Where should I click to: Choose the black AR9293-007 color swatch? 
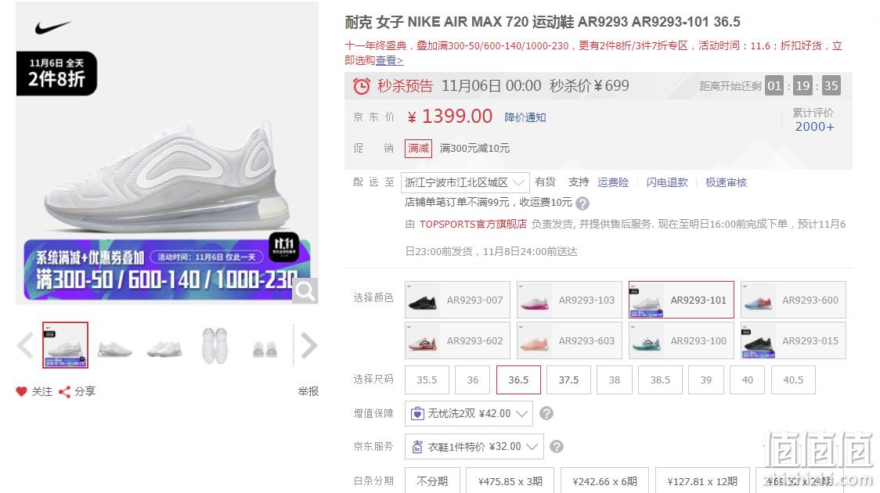click(x=457, y=300)
